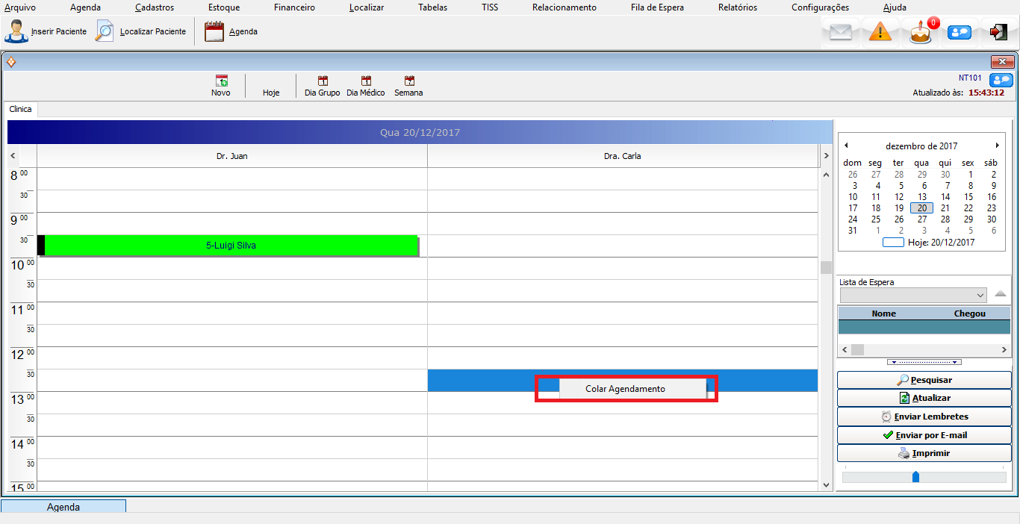Go to previous month in calendar
This screenshot has width=1020, height=524.
846,146
